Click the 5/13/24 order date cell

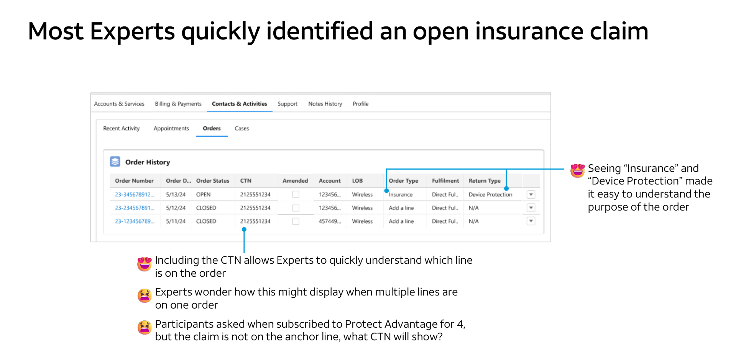pos(176,194)
